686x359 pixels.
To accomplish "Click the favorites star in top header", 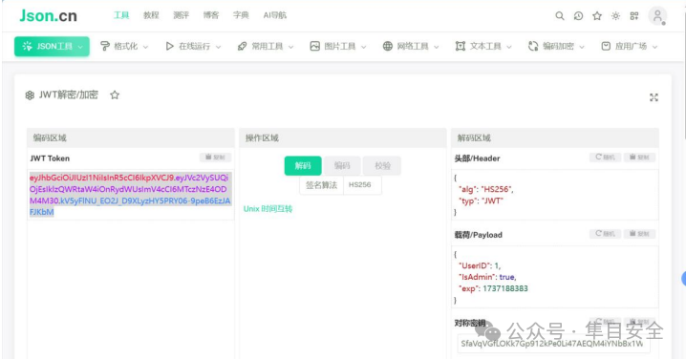I will click(597, 15).
